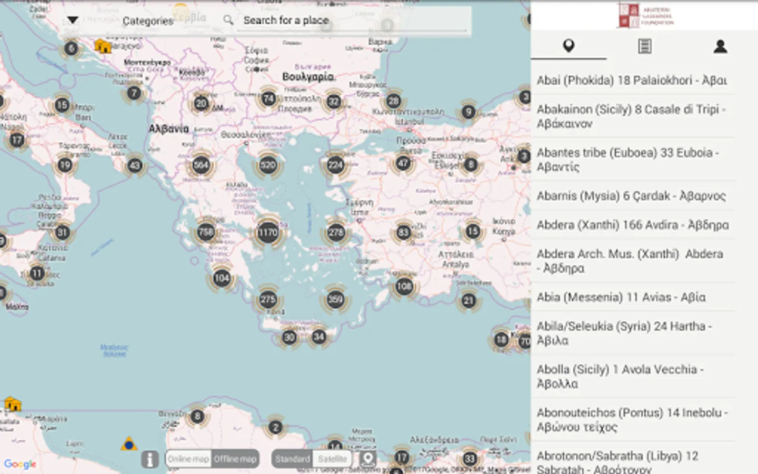The height and width of the screenshot is (474, 758).
Task: Open the 34 cluster marker on Crete
Action: (x=318, y=337)
